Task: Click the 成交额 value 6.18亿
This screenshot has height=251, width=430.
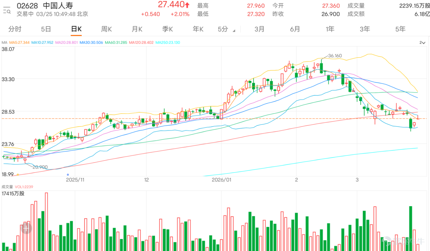Action: pos(422,14)
